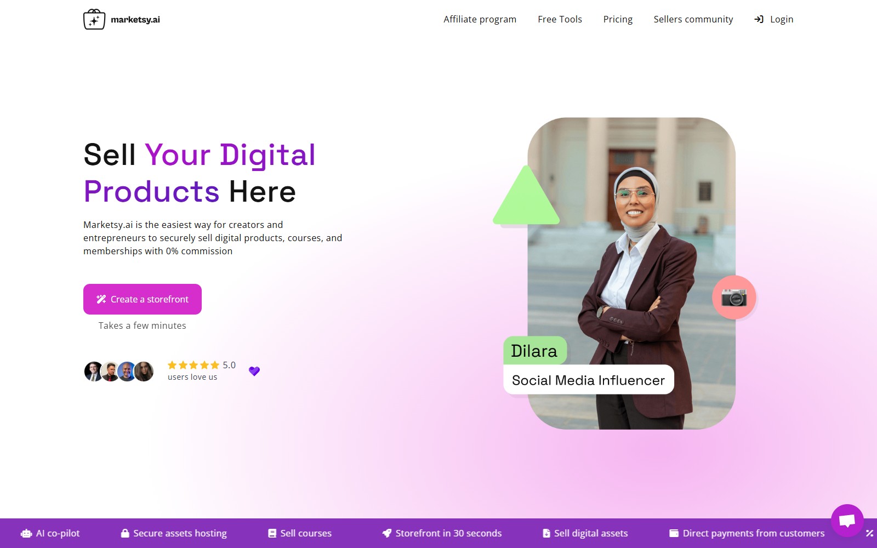Click the rocket icon beside Storefront in 30 seconds

click(x=387, y=533)
